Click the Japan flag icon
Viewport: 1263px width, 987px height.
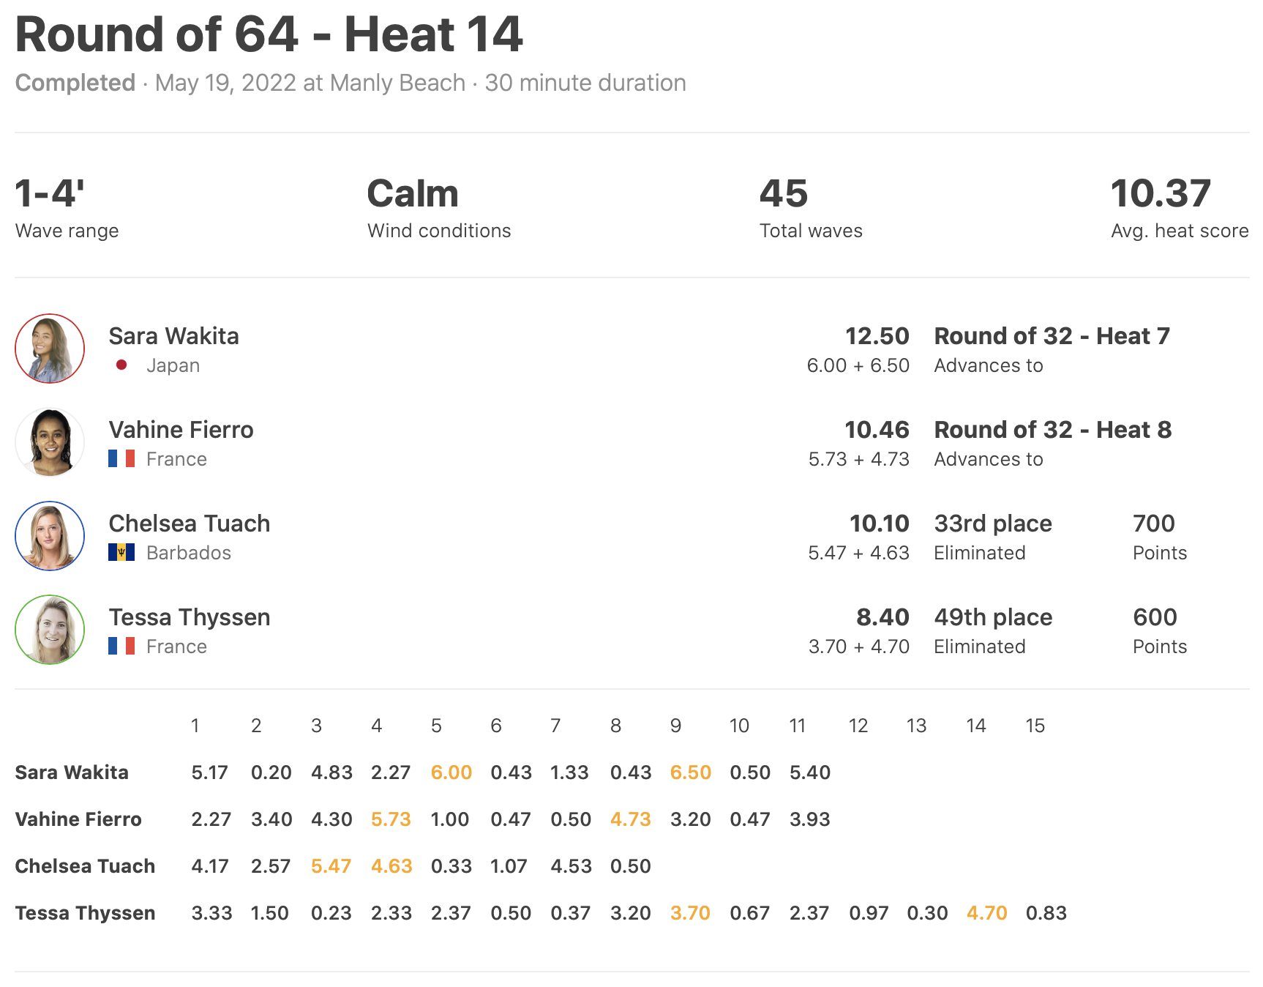coord(121,365)
